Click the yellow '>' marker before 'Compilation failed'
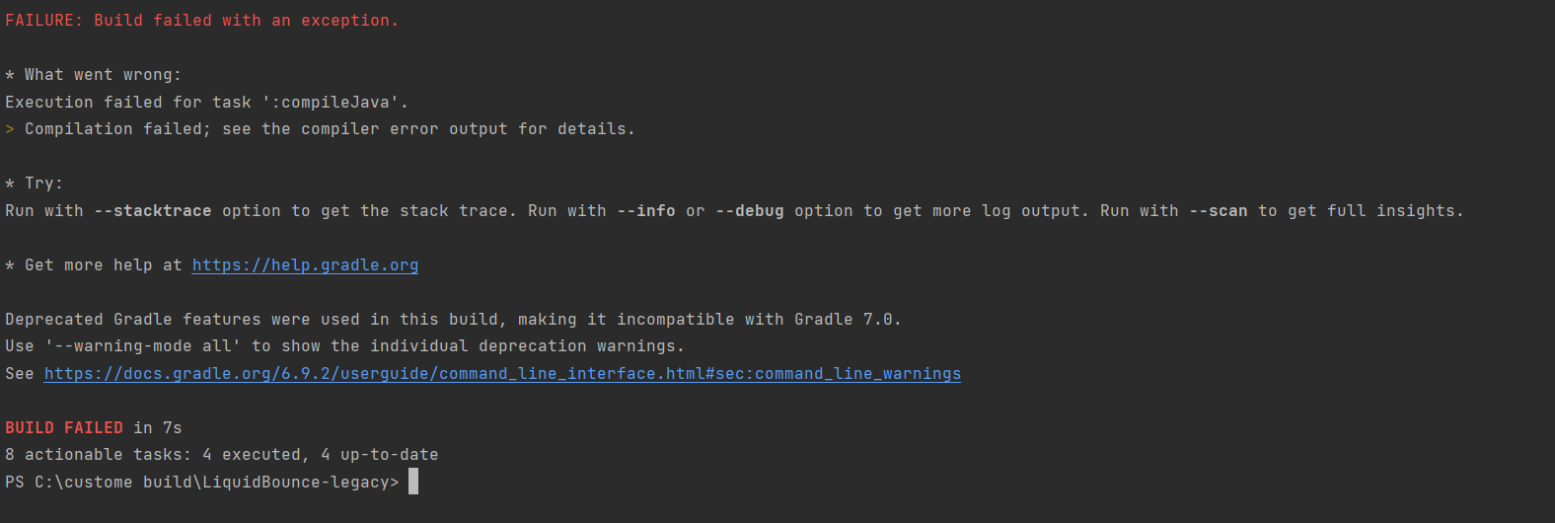 [x=10, y=129]
